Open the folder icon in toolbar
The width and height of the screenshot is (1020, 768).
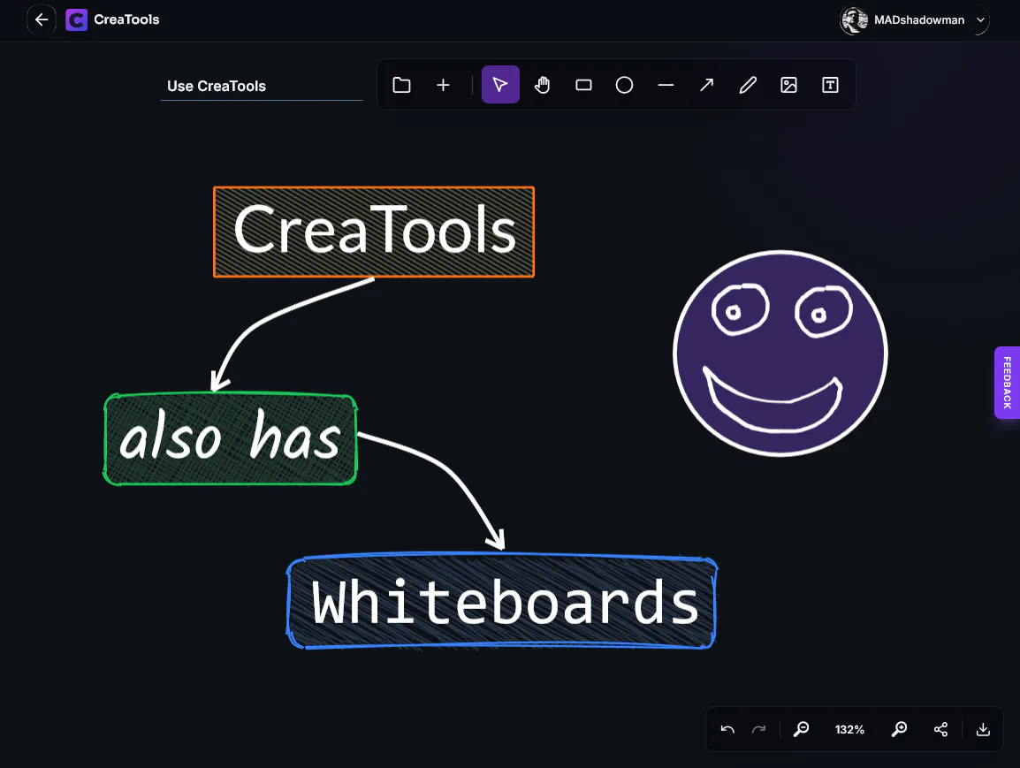[x=401, y=85]
